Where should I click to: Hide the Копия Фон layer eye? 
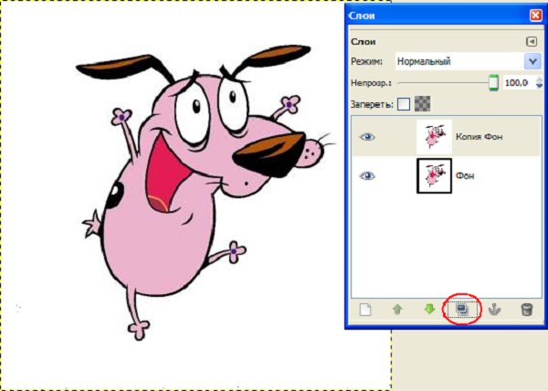click(367, 137)
